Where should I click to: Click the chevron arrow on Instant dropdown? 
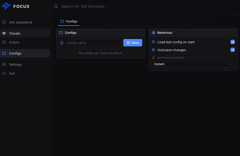231,64
